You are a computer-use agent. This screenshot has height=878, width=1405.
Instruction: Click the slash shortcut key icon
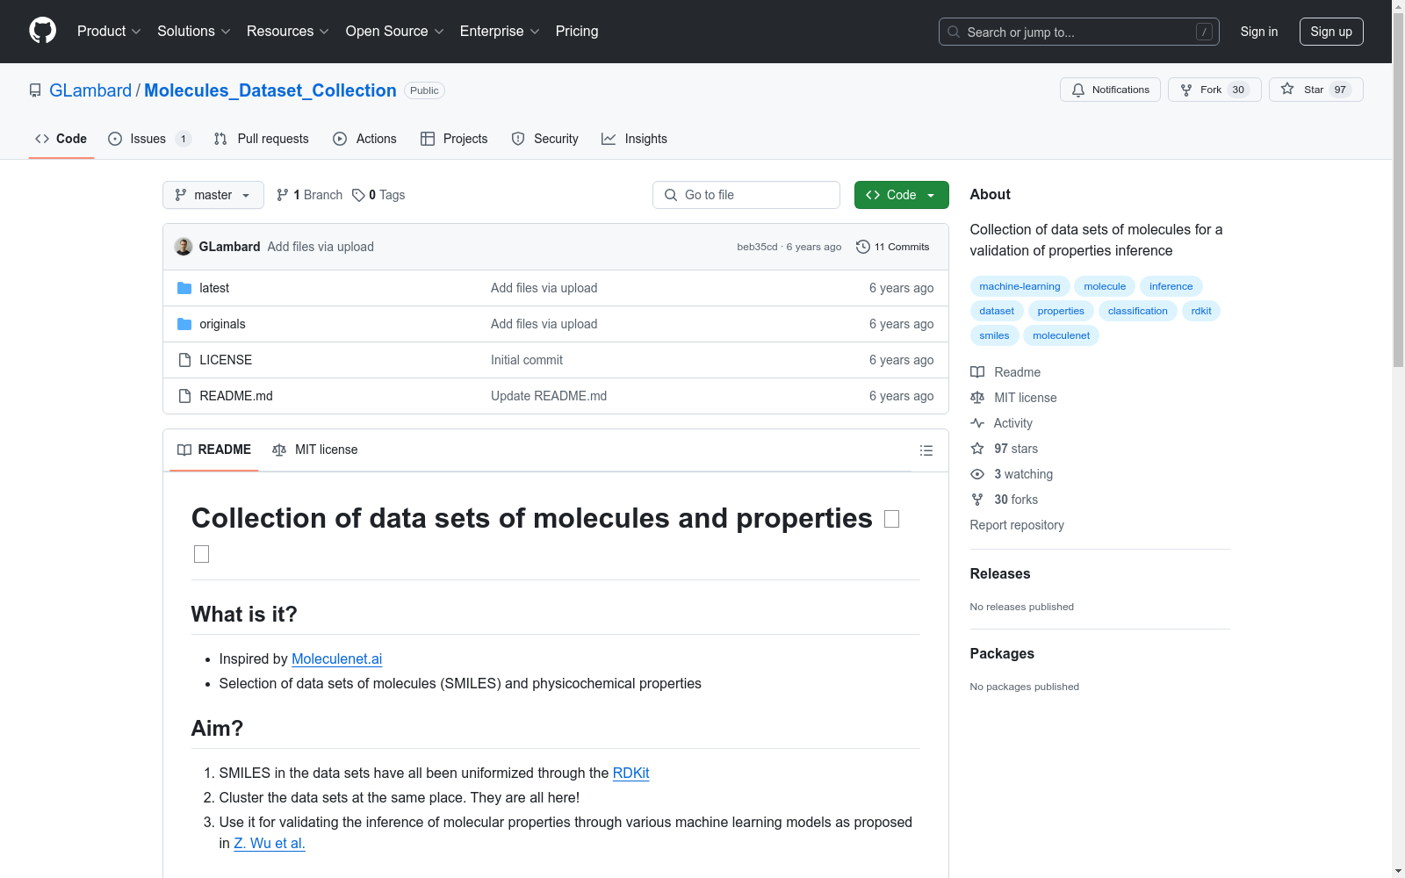(x=1204, y=32)
